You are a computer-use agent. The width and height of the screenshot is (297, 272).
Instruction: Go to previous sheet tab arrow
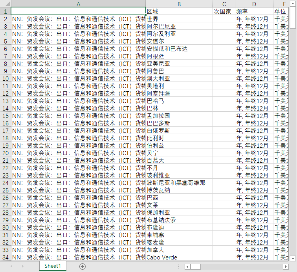pos(11,267)
